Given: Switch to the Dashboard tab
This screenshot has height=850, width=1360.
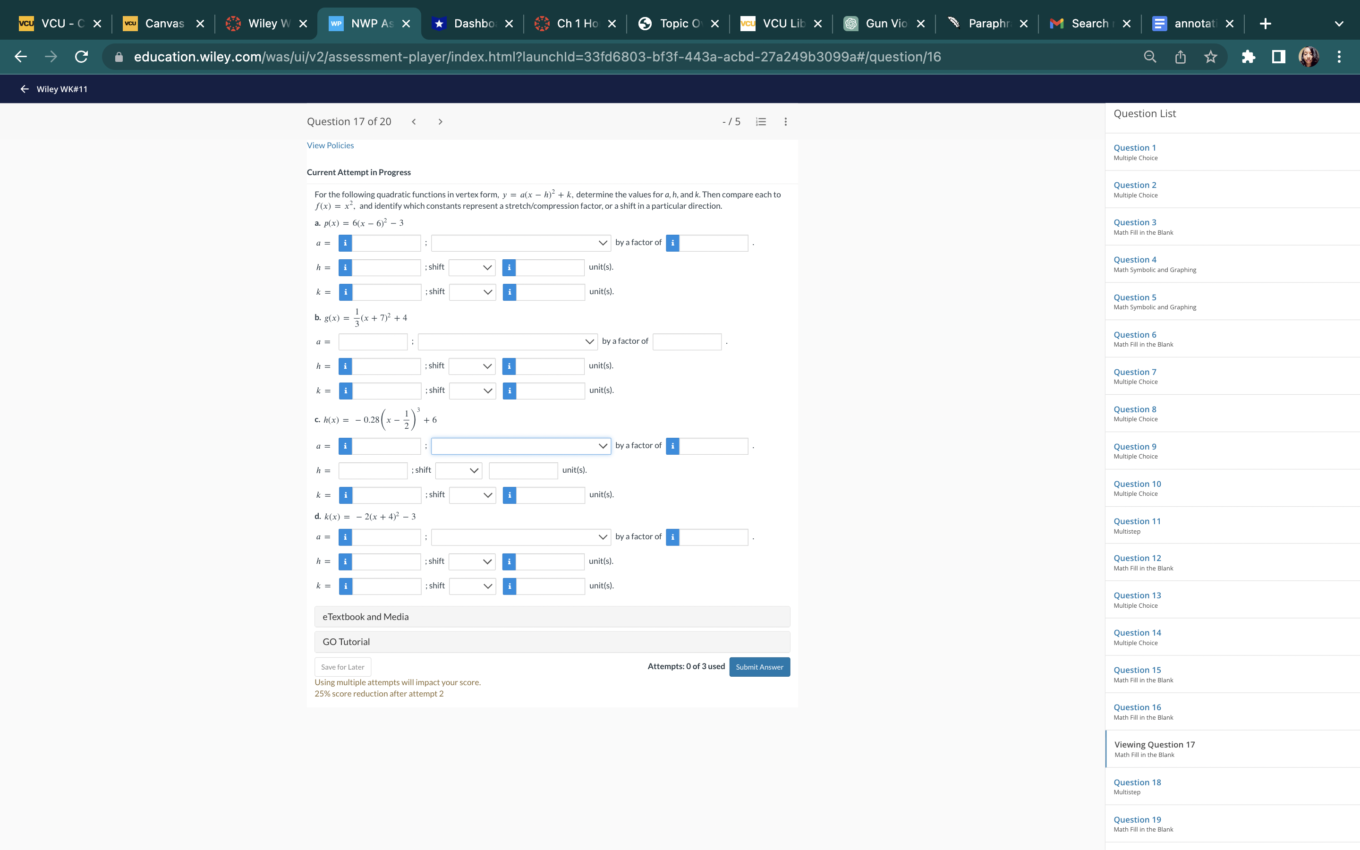Looking at the screenshot, I should 472,24.
